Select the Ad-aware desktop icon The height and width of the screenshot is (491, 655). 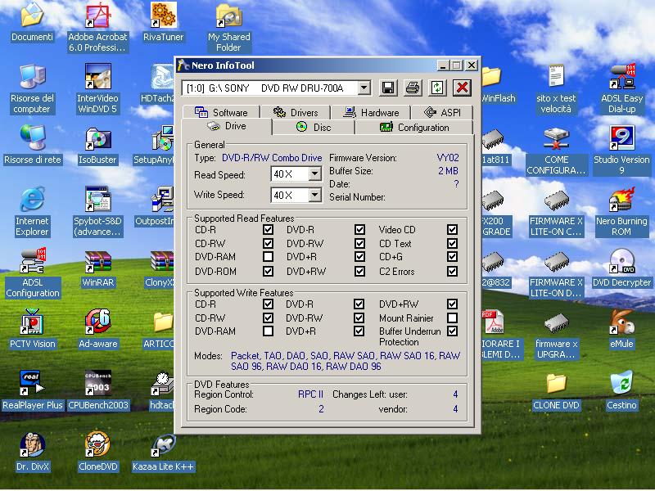(97, 330)
